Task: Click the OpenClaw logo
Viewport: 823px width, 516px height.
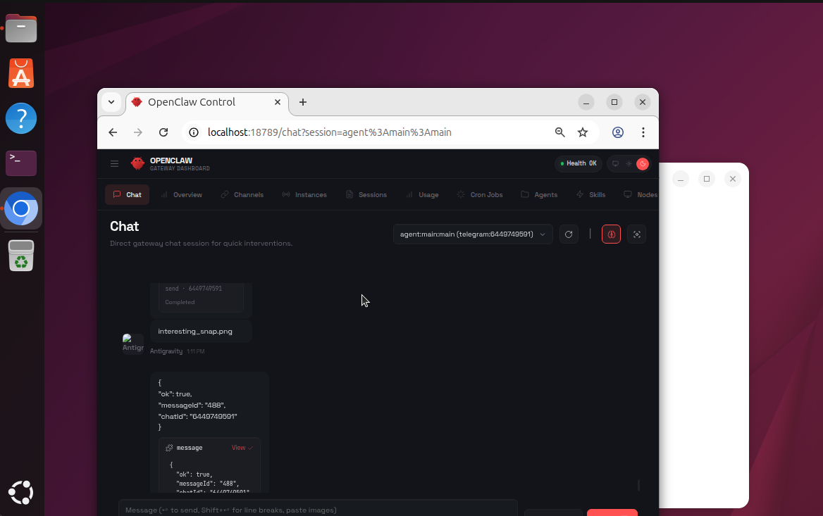Action: tap(137, 163)
